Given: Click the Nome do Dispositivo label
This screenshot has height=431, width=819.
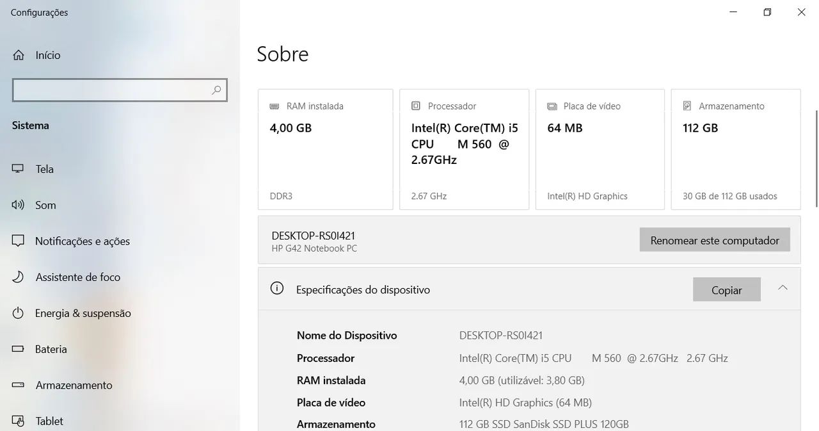Looking at the screenshot, I should (x=347, y=336).
